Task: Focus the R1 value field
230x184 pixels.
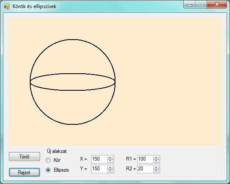Action: tap(145, 159)
